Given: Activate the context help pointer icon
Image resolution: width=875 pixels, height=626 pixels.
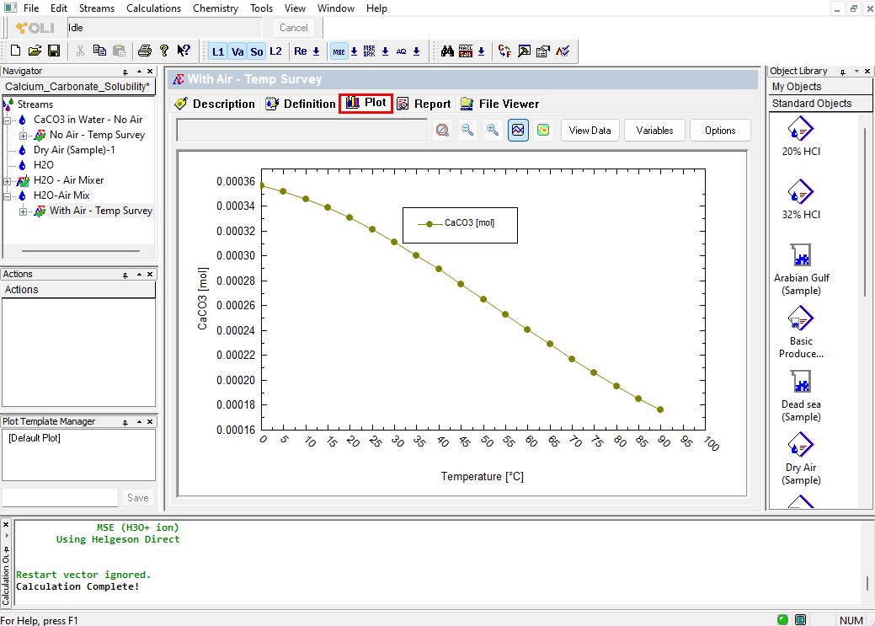Looking at the screenshot, I should [x=183, y=51].
